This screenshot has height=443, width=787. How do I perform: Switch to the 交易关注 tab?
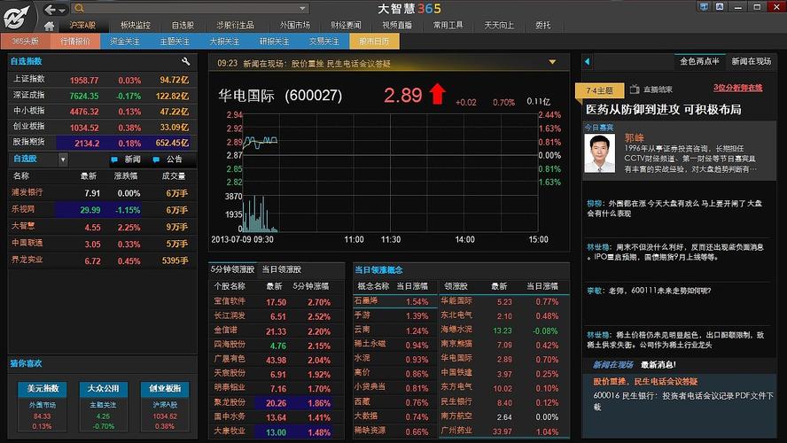323,41
